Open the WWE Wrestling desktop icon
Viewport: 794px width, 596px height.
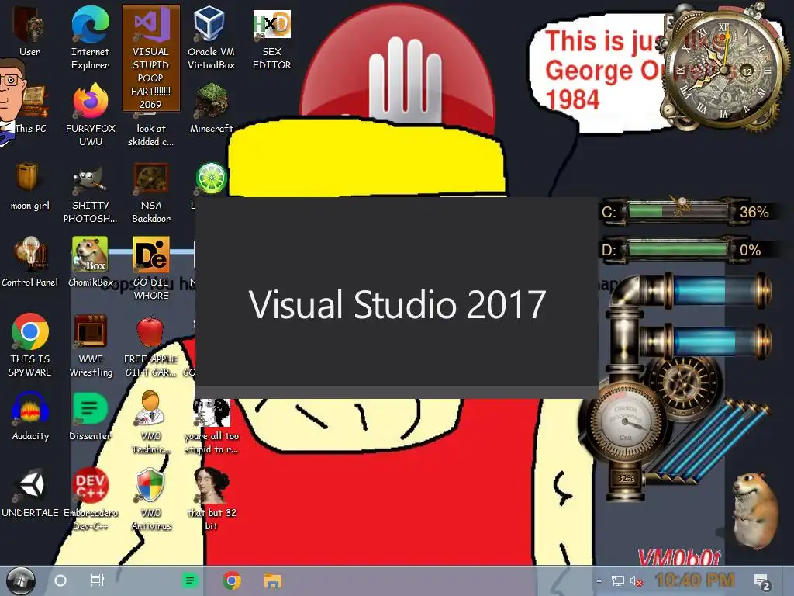[91, 345]
